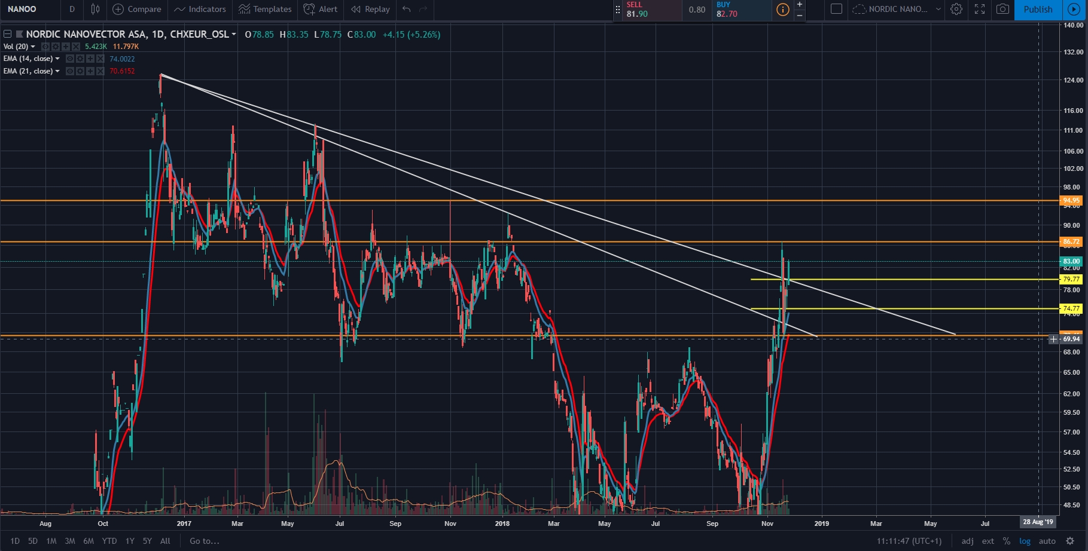1088x551 pixels.
Task: Grab the trading panel drag handle
Action: pyautogui.click(x=618, y=10)
